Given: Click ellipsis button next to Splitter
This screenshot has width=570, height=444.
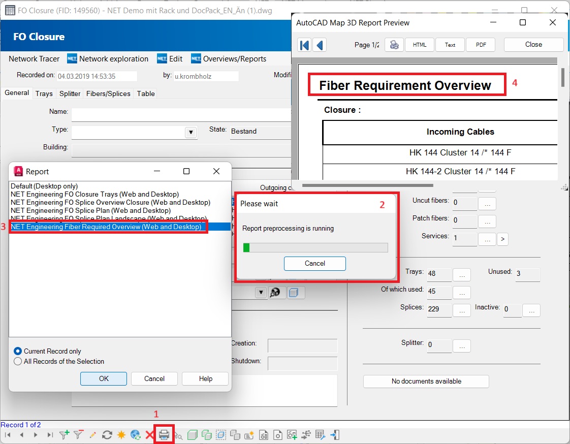Looking at the screenshot, I should 462,346.
